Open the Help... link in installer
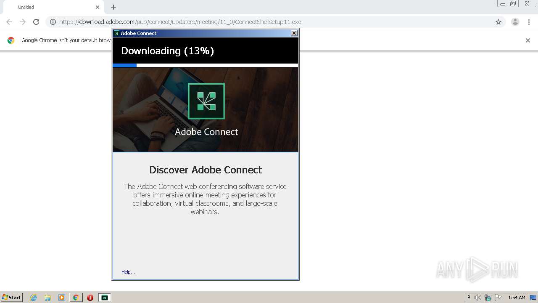Screen dimensions: 538x303 [x=128, y=272]
